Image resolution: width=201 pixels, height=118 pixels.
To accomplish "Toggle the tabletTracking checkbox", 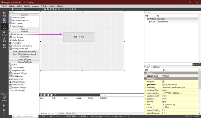I will point(163,113).
